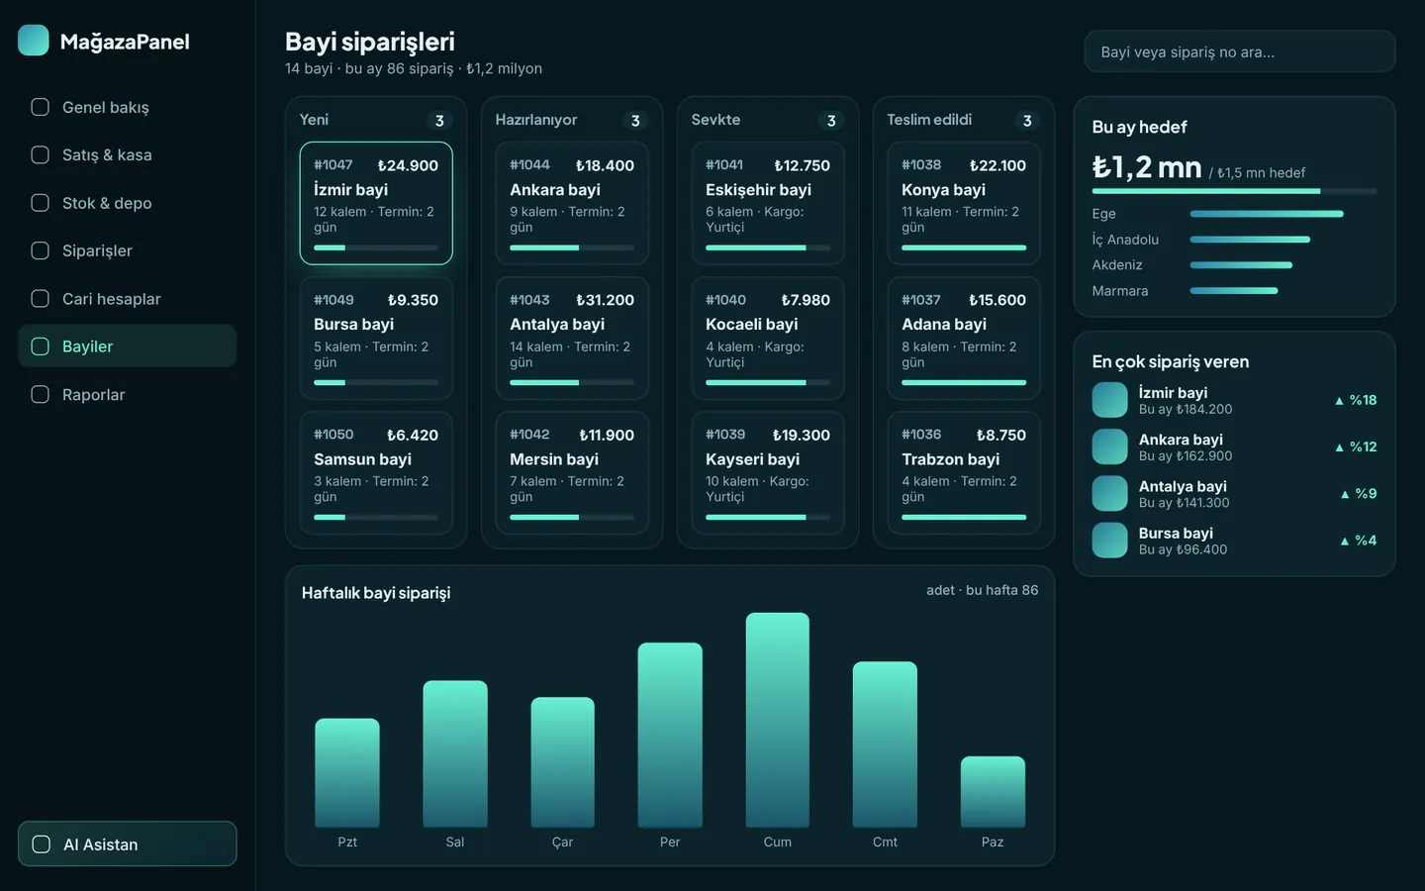Click "adet · bu hafta 86" chart label
Viewport: 1425px width, 891px height.
point(983,590)
